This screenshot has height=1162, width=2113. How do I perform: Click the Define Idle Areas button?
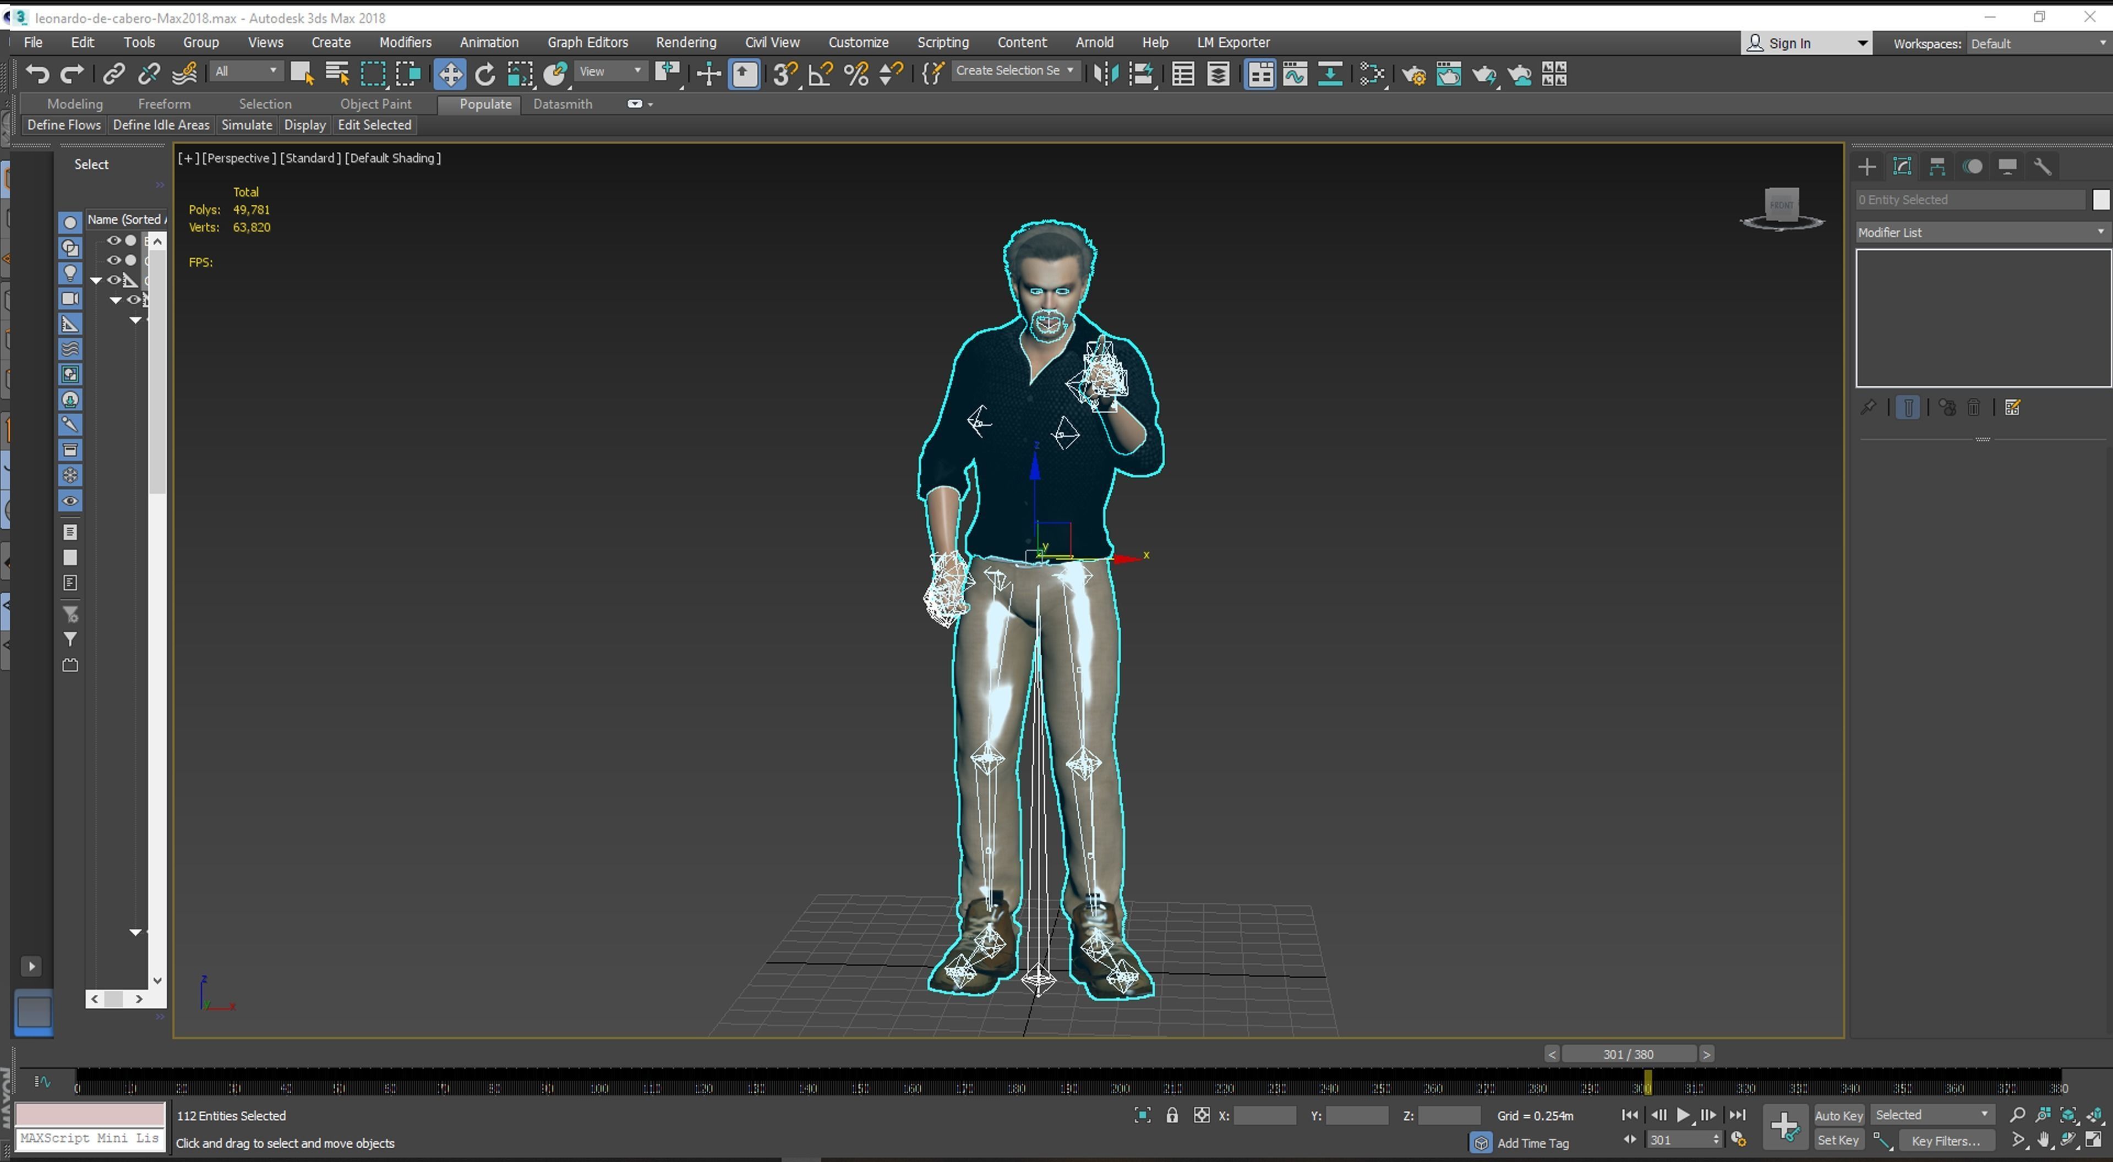(x=161, y=125)
